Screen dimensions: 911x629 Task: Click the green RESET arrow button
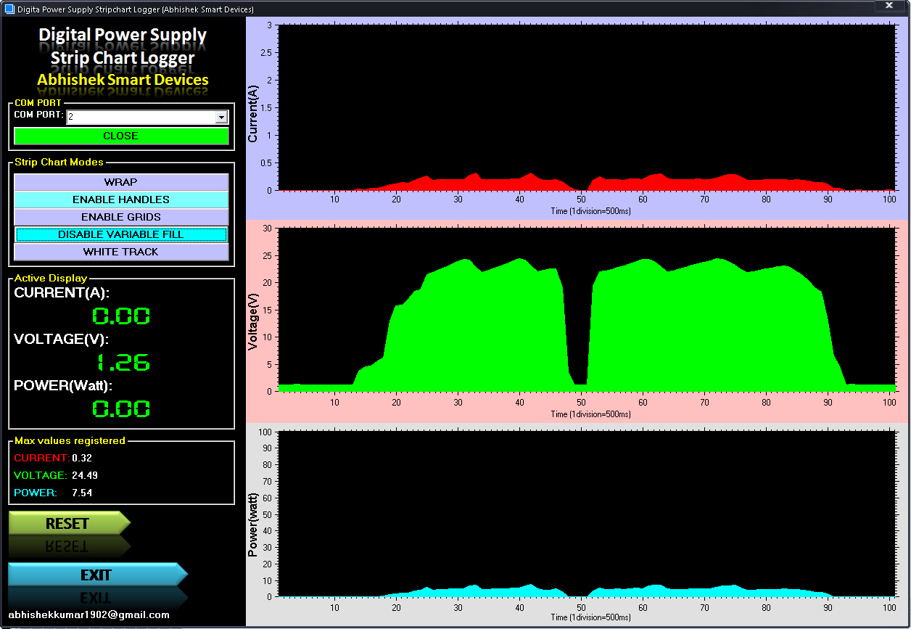[69, 523]
